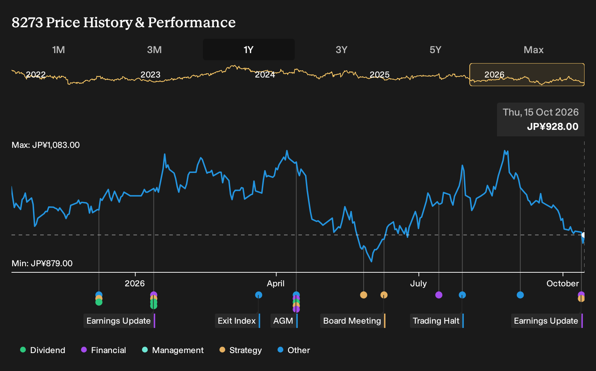Click blue event dot above Exit Index

click(259, 295)
